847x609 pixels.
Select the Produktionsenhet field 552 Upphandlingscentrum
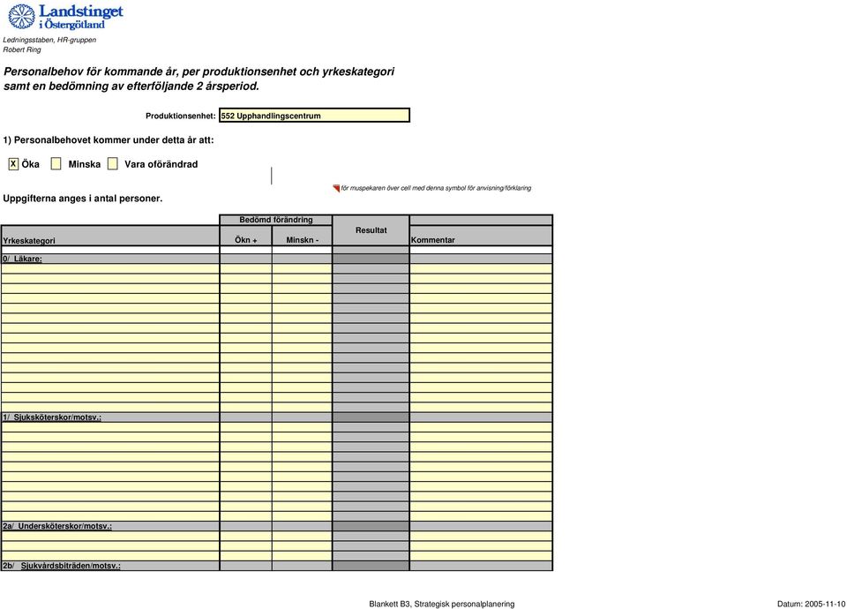click(314, 115)
